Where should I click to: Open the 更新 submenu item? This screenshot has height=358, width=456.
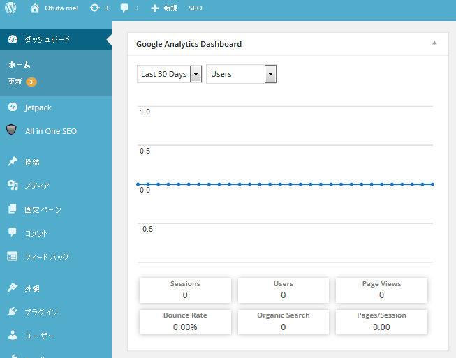15,82
